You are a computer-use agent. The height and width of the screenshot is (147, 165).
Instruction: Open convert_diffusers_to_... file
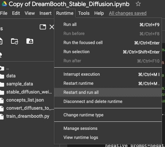pyautogui.click(x=30, y=108)
